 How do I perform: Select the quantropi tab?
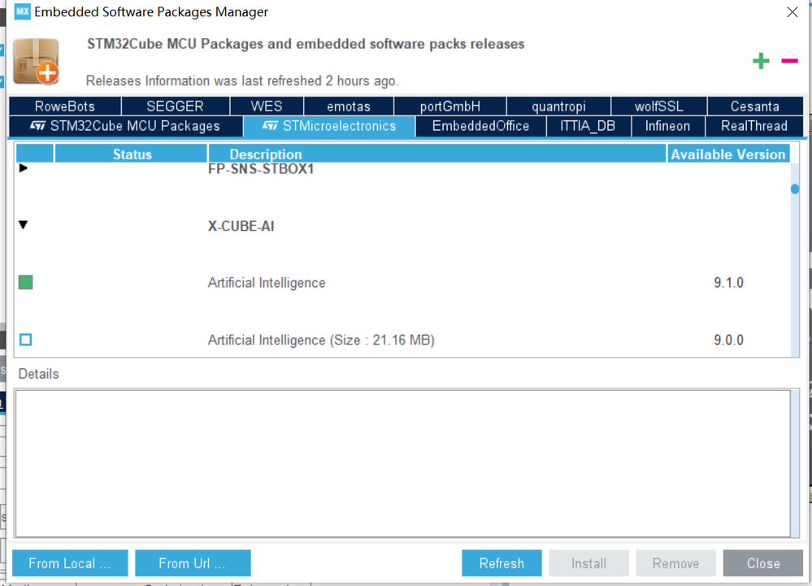[x=558, y=106]
